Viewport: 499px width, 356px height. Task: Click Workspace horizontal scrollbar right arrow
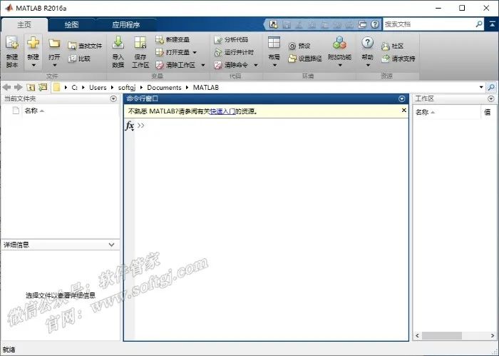(493, 335)
